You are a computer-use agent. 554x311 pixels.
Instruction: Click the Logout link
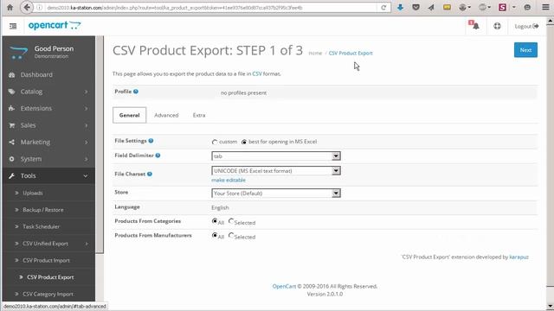[526, 26]
